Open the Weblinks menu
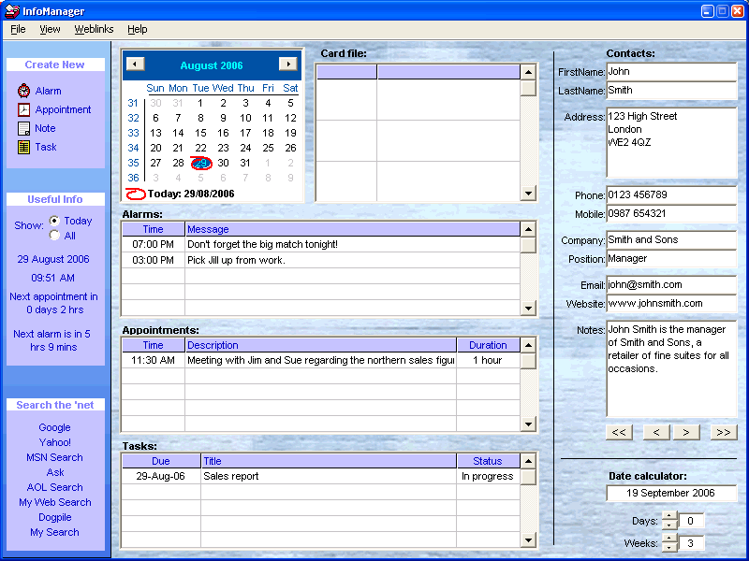The height and width of the screenshot is (561, 749). (94, 29)
